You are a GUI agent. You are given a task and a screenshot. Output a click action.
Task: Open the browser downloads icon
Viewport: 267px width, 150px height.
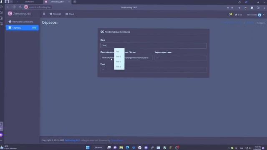[x=264, y=8]
